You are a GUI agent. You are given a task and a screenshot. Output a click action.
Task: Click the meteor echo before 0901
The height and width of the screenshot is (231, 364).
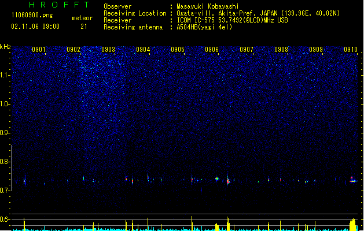tap(24, 181)
